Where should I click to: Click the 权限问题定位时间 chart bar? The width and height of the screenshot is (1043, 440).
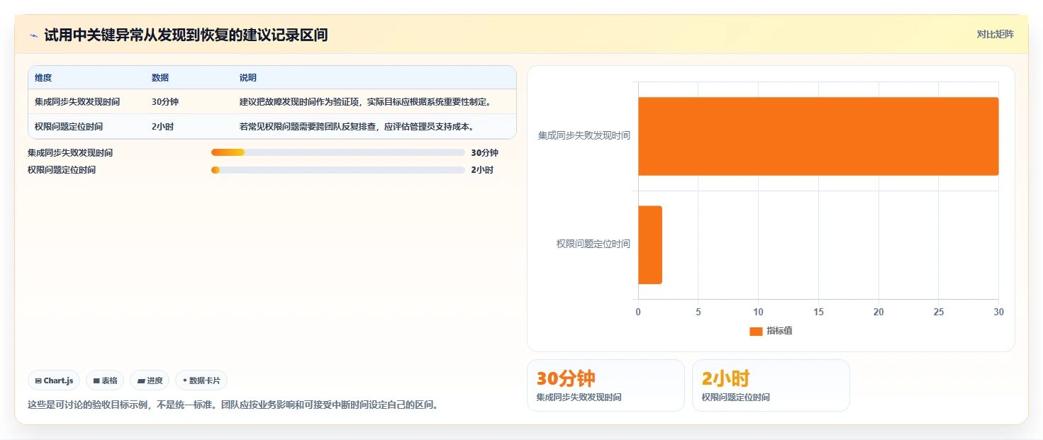point(650,244)
